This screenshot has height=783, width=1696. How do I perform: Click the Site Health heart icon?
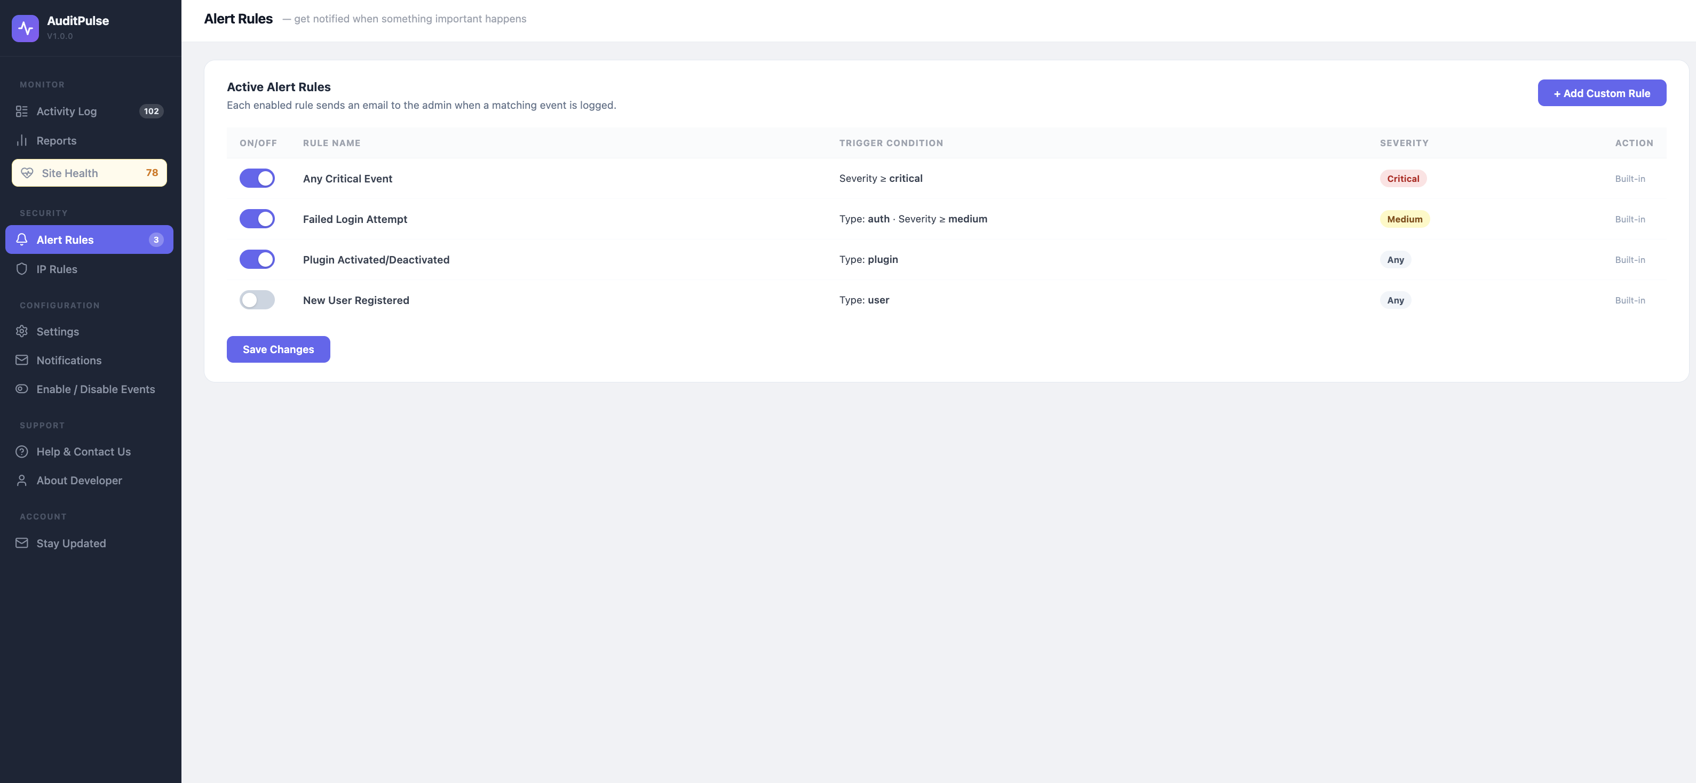click(x=27, y=172)
